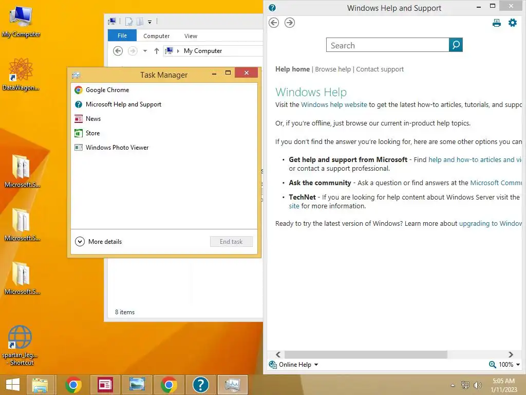Click the TechNet site link
The height and width of the screenshot is (395, 526).
coord(294,206)
